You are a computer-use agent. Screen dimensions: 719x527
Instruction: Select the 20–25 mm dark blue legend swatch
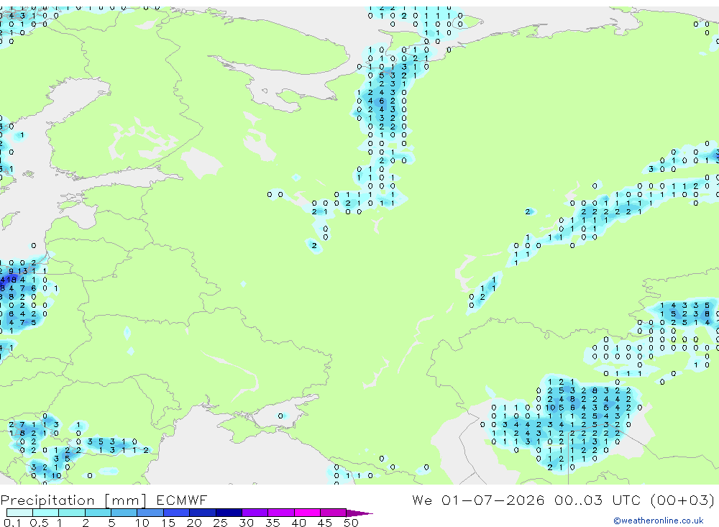click(203, 513)
